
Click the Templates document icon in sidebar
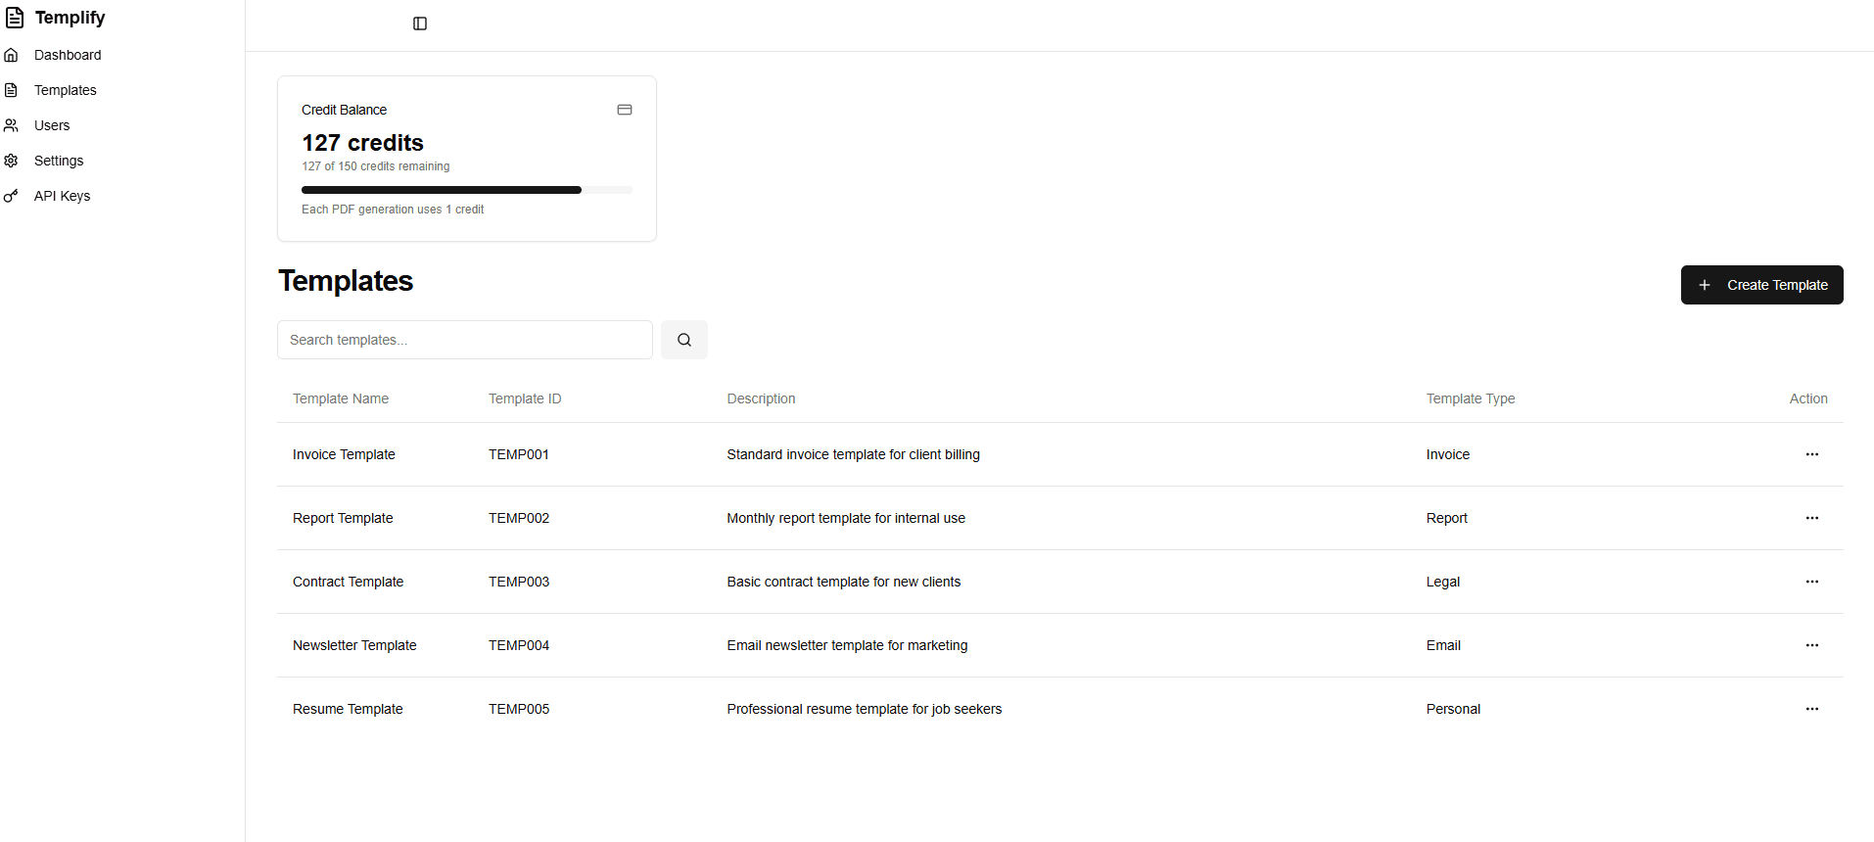coord(12,90)
